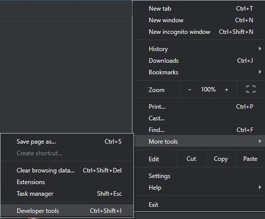Expand the More tools submenu
The image size is (265, 219).
pos(199,141)
